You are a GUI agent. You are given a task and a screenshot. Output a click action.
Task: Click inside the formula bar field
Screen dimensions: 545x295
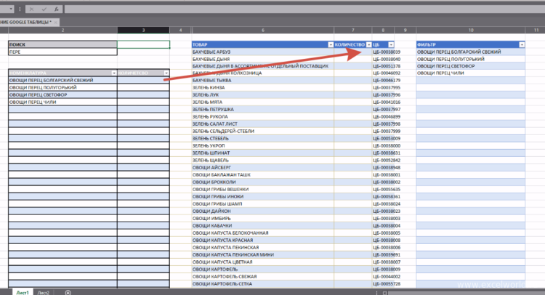pyautogui.click(x=304, y=9)
